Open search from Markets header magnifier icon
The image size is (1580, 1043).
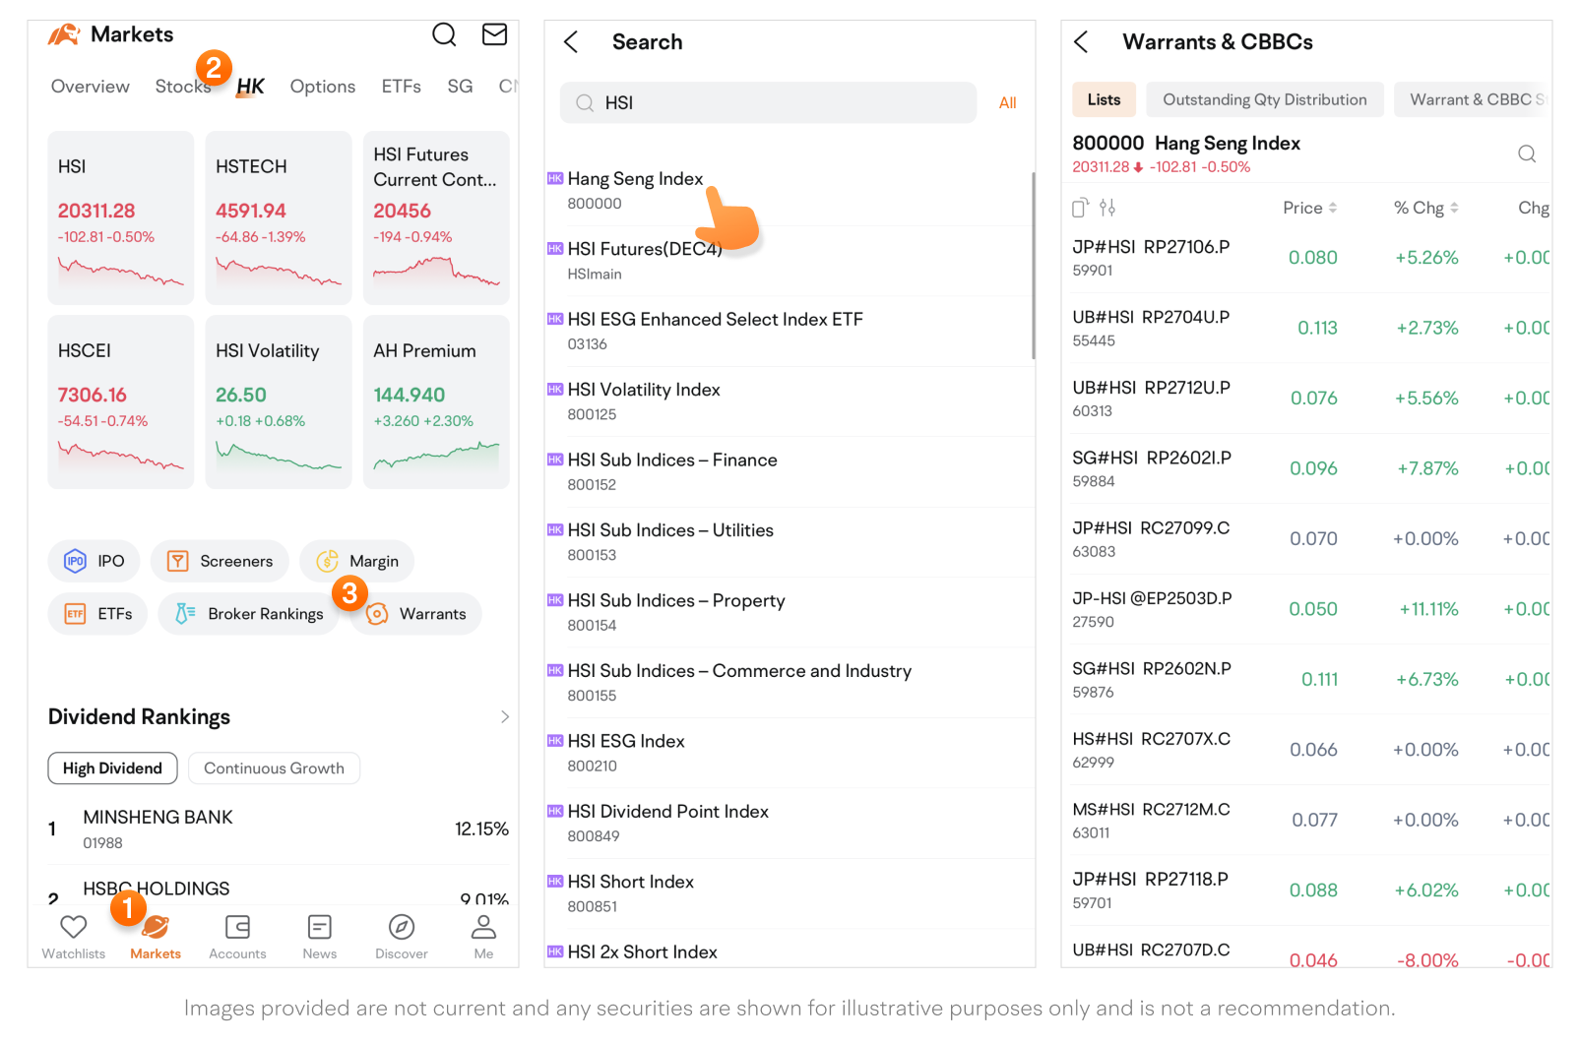coord(444,34)
